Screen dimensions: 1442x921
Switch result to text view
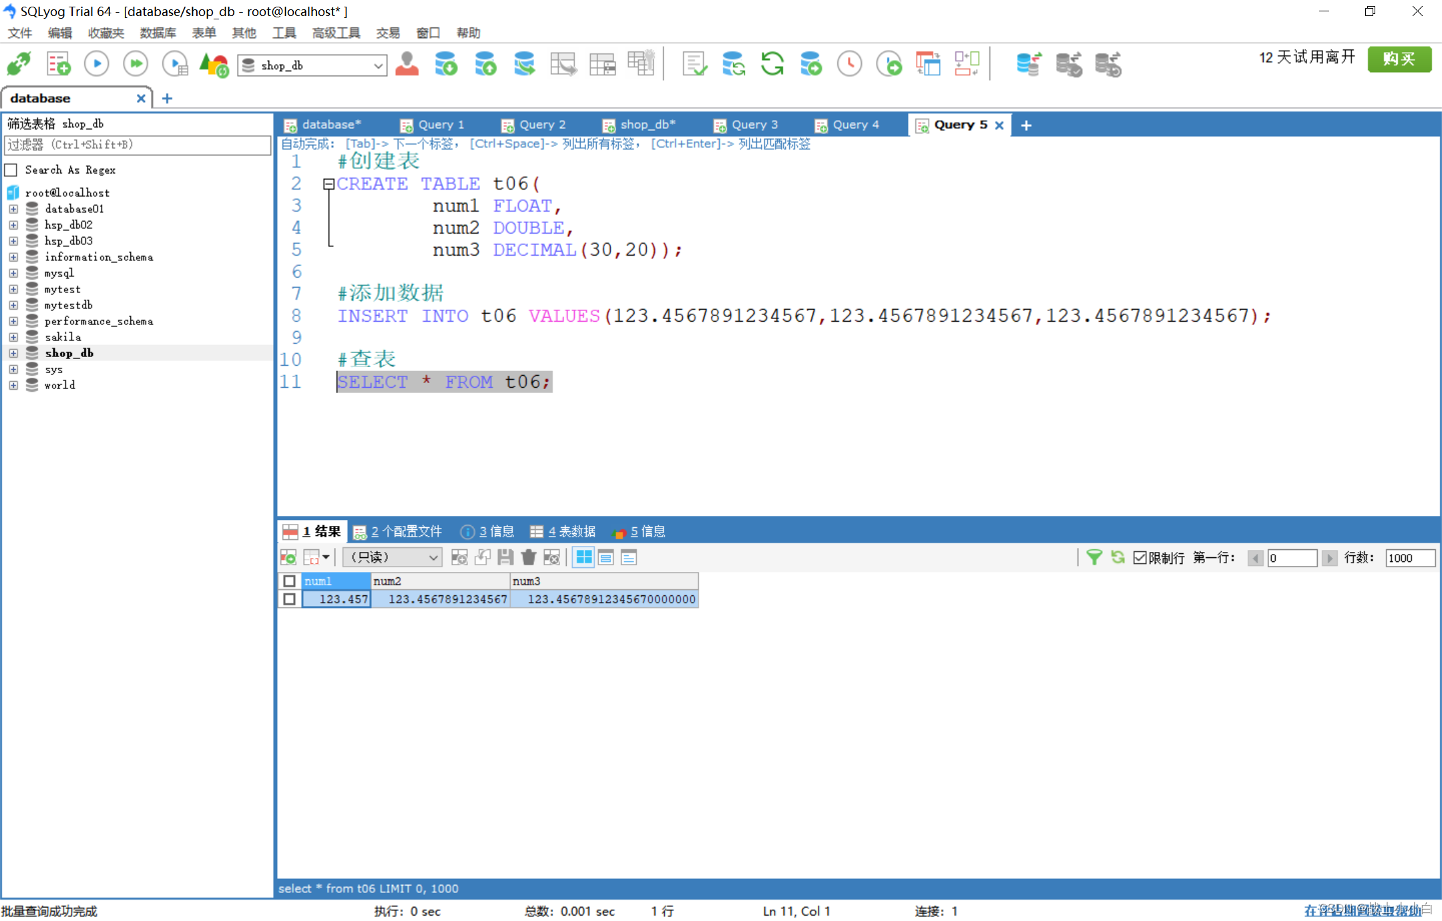[629, 557]
